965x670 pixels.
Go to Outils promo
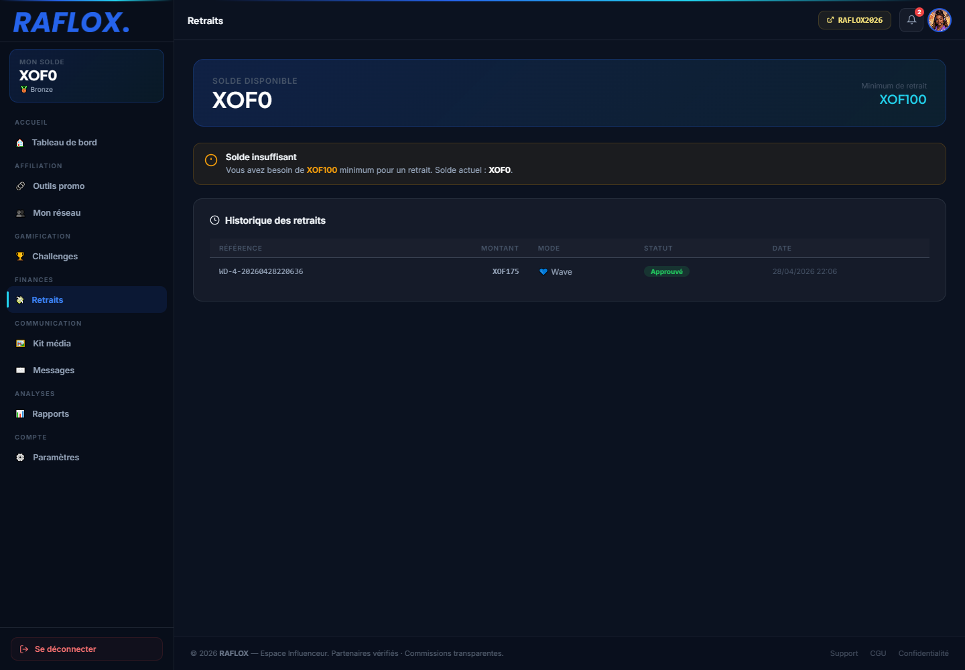87,186
